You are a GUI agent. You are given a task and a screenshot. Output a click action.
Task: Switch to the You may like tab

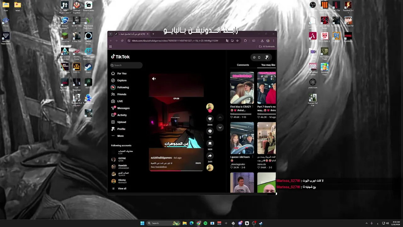(268, 65)
